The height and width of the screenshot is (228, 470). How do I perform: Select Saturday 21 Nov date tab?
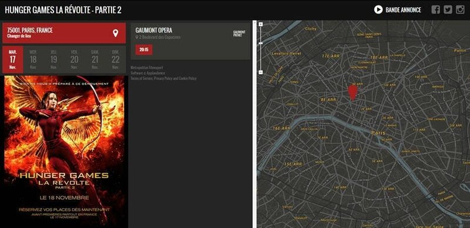coord(95,59)
